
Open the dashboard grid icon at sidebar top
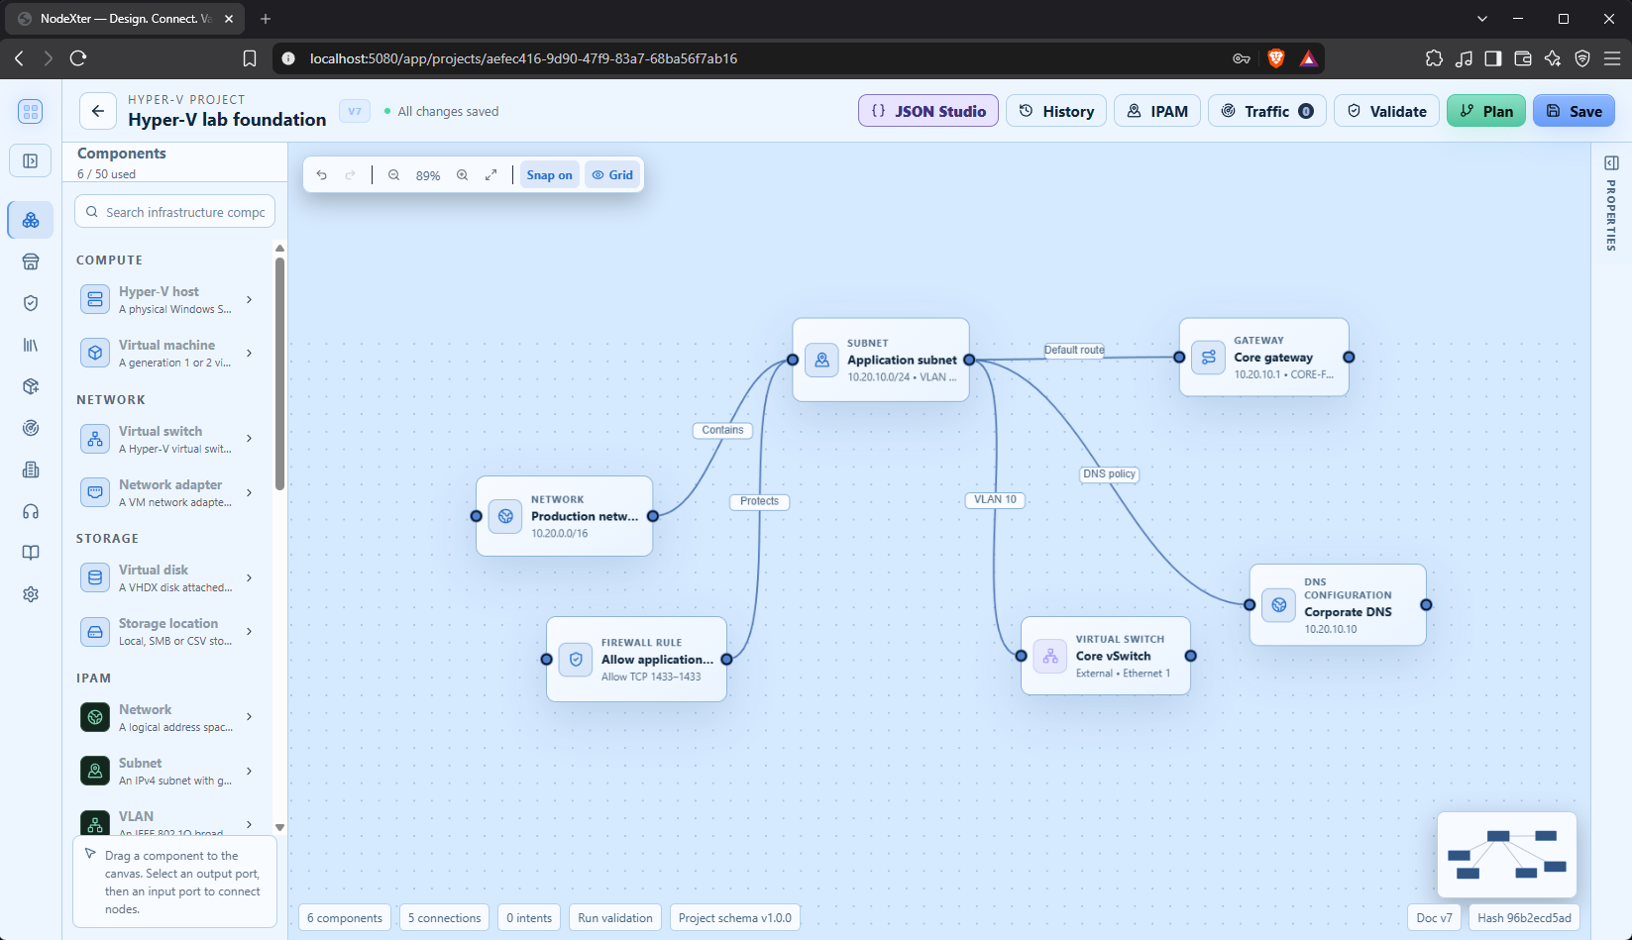click(31, 111)
